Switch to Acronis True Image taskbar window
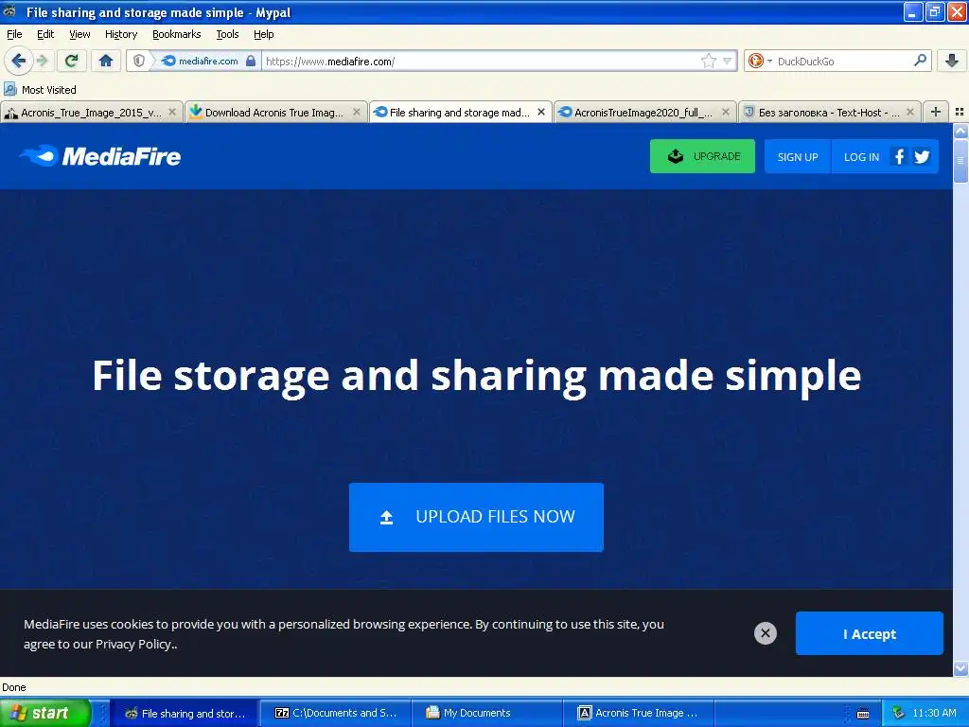This screenshot has height=727, width=969. coord(638,713)
